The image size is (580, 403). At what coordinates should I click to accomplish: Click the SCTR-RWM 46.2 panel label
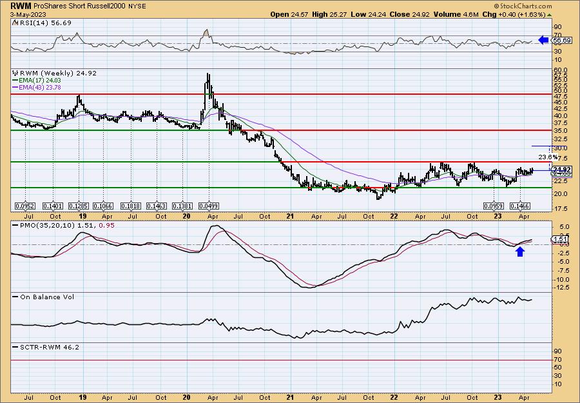click(46, 347)
